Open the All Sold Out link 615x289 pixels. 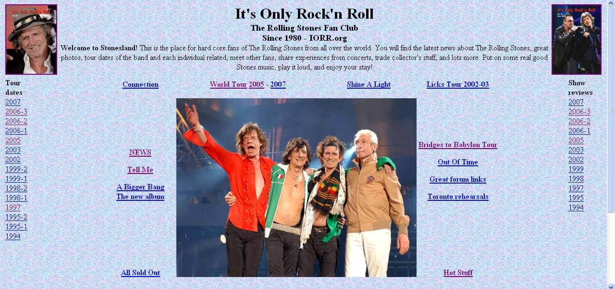[140, 273]
